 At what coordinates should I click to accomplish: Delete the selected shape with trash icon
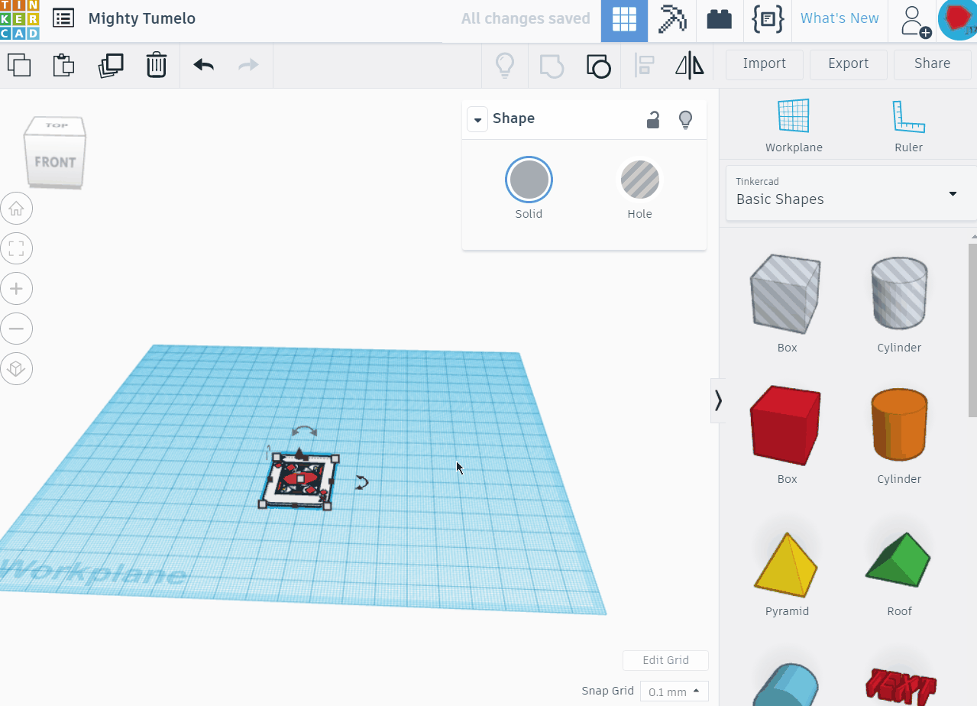pyautogui.click(x=157, y=65)
